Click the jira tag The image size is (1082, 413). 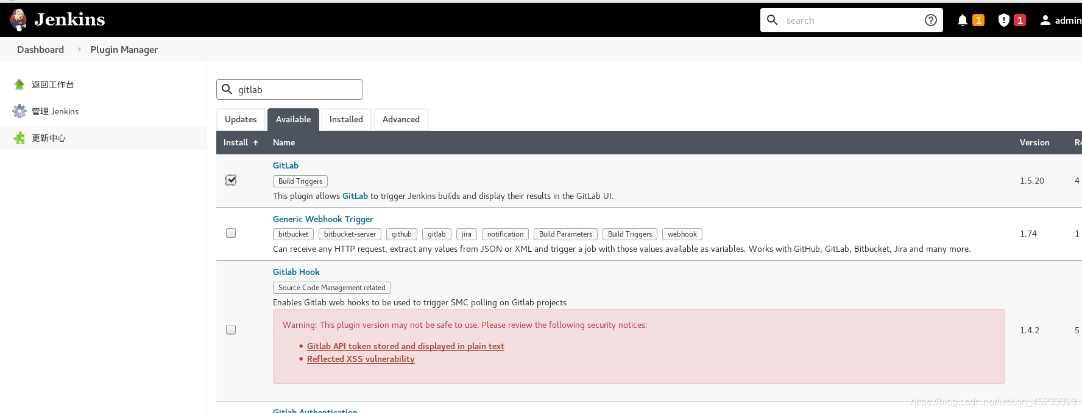(x=466, y=234)
